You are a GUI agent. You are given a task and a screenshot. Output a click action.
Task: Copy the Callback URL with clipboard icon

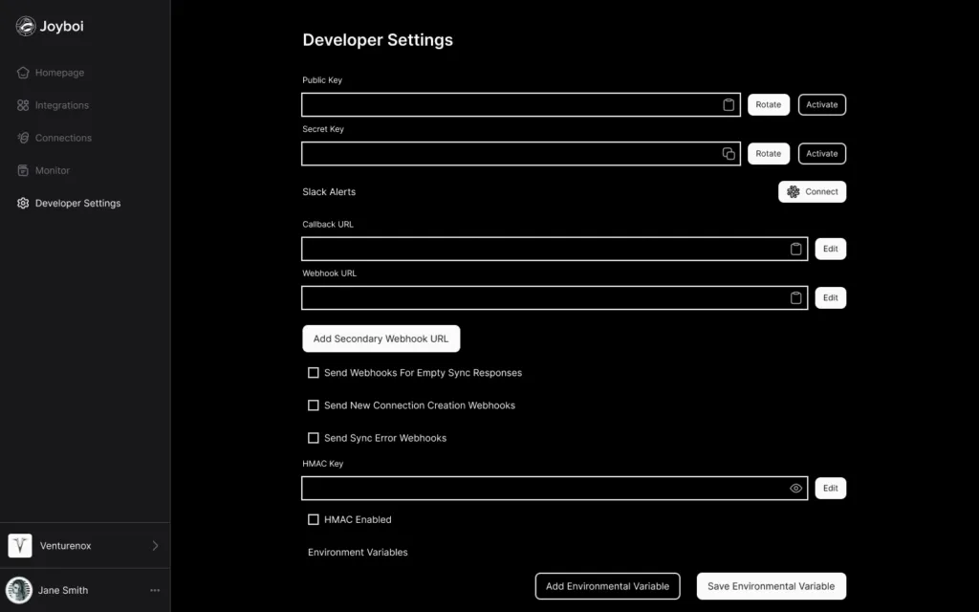[x=795, y=249]
